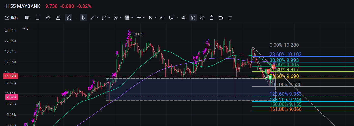Open the 指标 indicators panel
The height and width of the screenshot is (126, 354).
click(11, 18)
